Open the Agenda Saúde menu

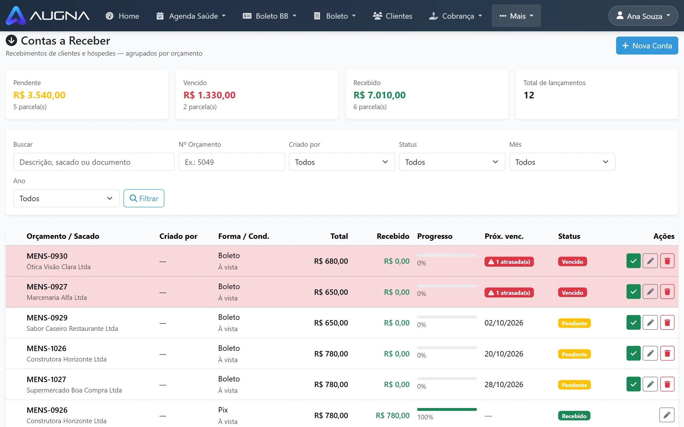click(191, 16)
